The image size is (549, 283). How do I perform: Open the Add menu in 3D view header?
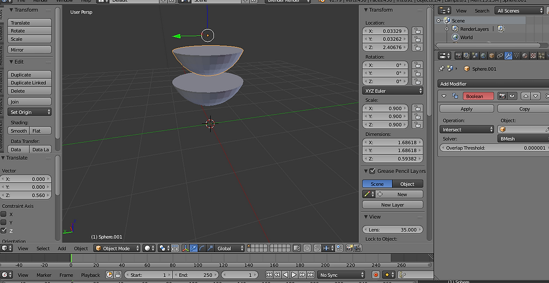(x=62, y=248)
